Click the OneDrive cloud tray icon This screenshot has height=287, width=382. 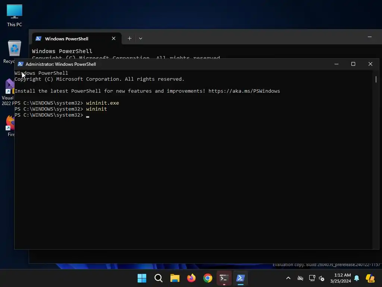(x=300, y=278)
